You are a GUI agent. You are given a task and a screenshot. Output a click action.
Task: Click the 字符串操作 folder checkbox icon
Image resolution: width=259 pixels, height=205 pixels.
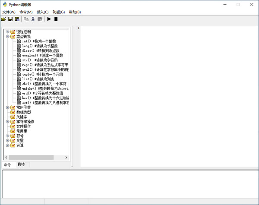13,122
